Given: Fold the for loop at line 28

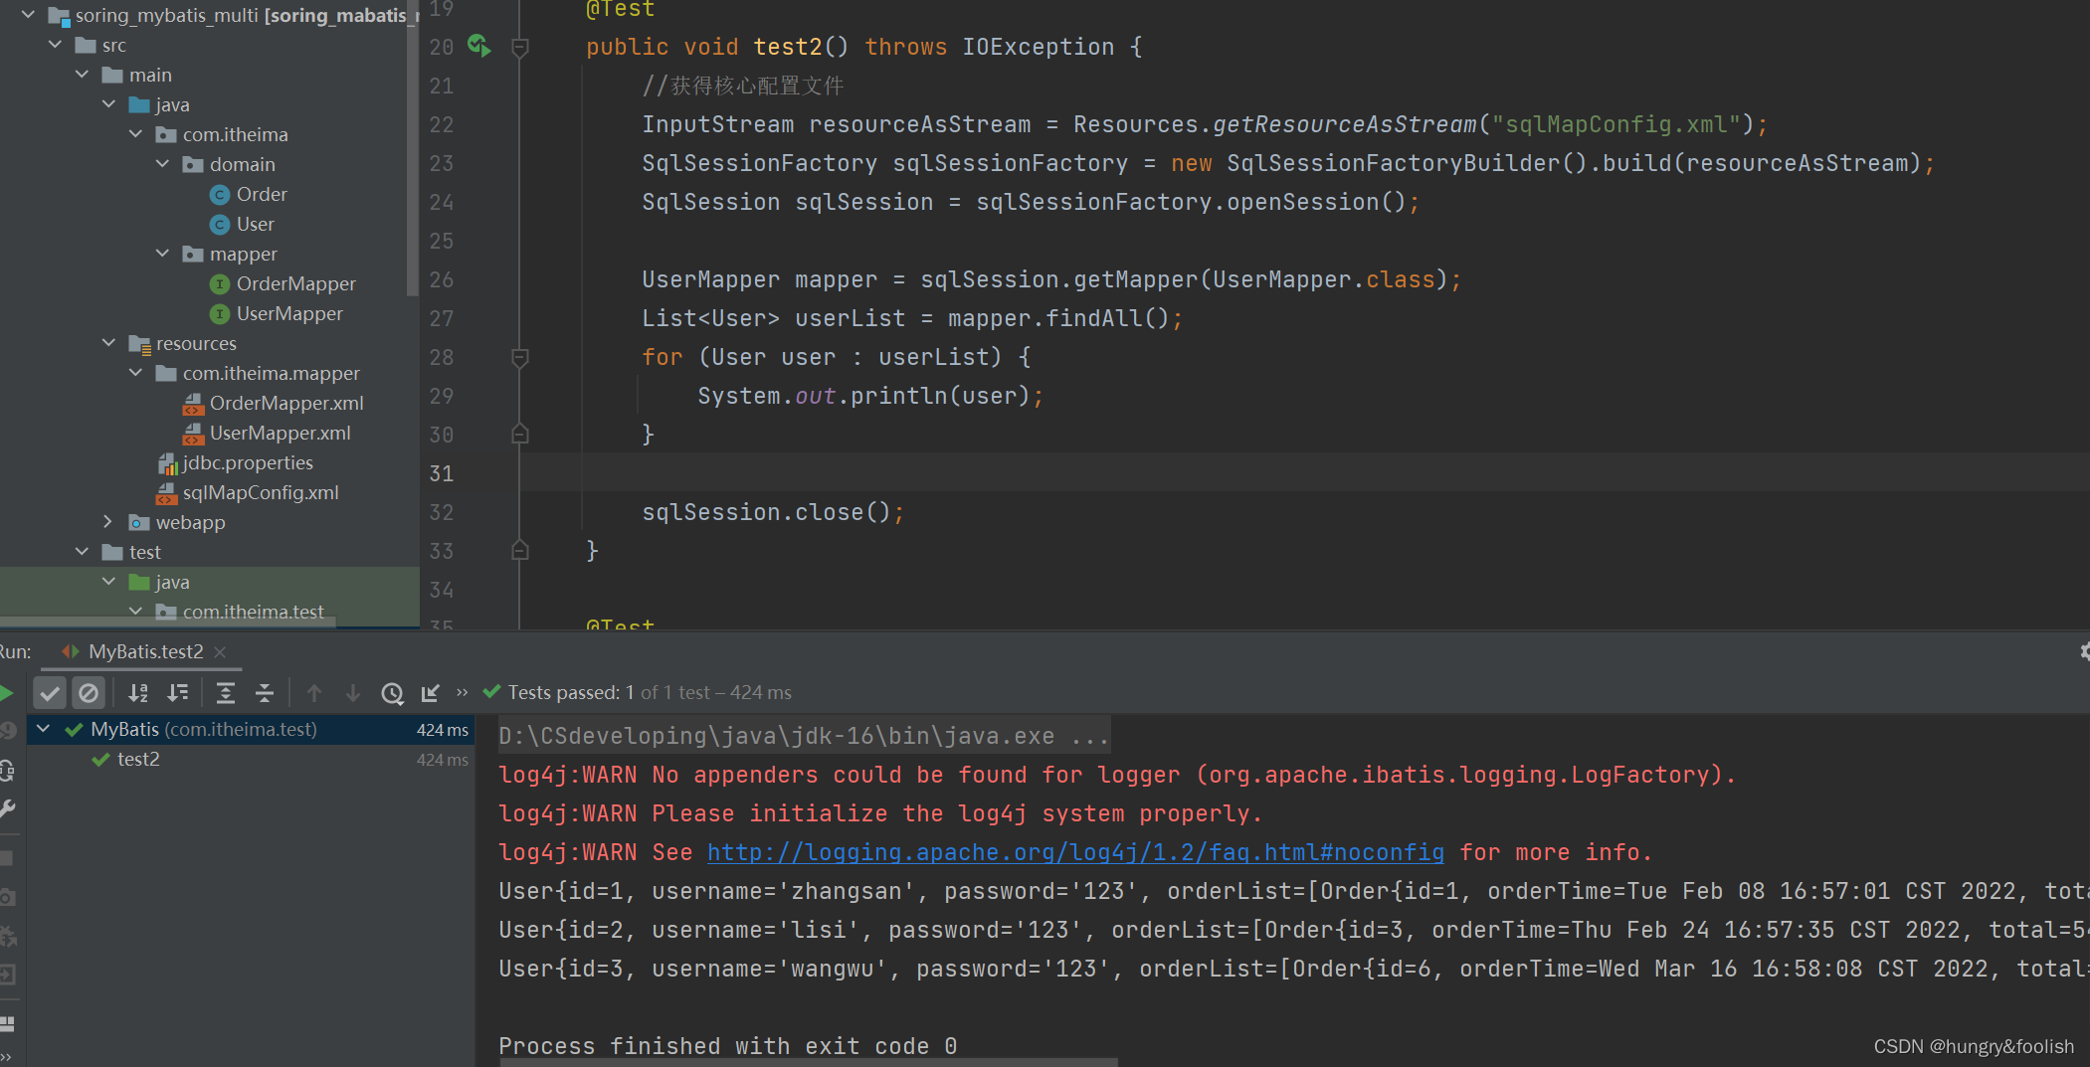Looking at the screenshot, I should pyautogui.click(x=519, y=357).
